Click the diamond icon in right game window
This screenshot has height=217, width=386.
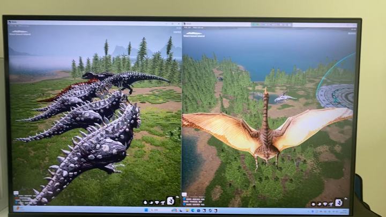pyautogui.click(x=325, y=204)
